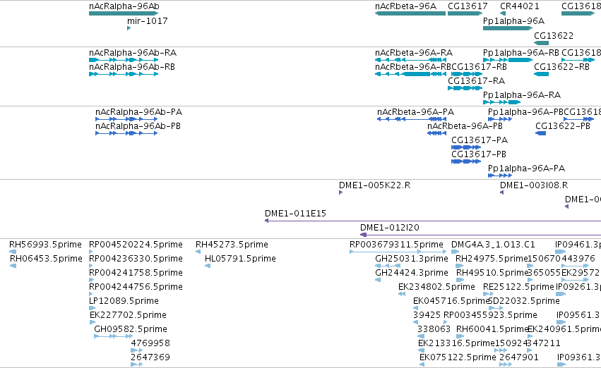
Task: Select EST label EK234802.5prime
Action: click(436, 287)
